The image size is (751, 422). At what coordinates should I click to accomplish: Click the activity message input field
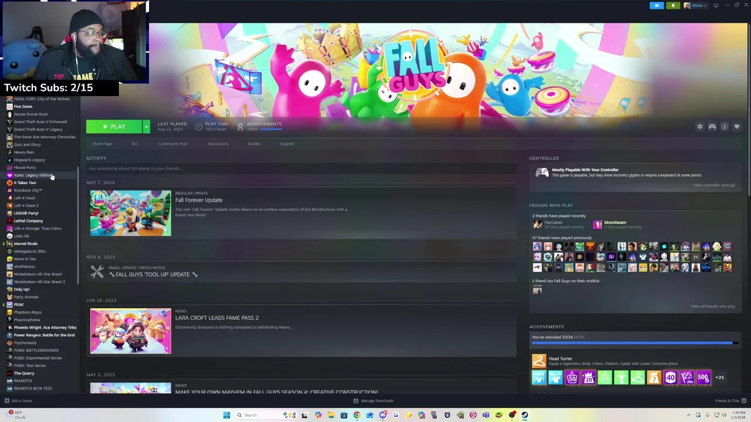[301, 168]
